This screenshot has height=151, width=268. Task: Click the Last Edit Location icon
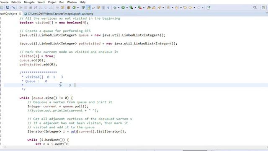pos(185,8)
